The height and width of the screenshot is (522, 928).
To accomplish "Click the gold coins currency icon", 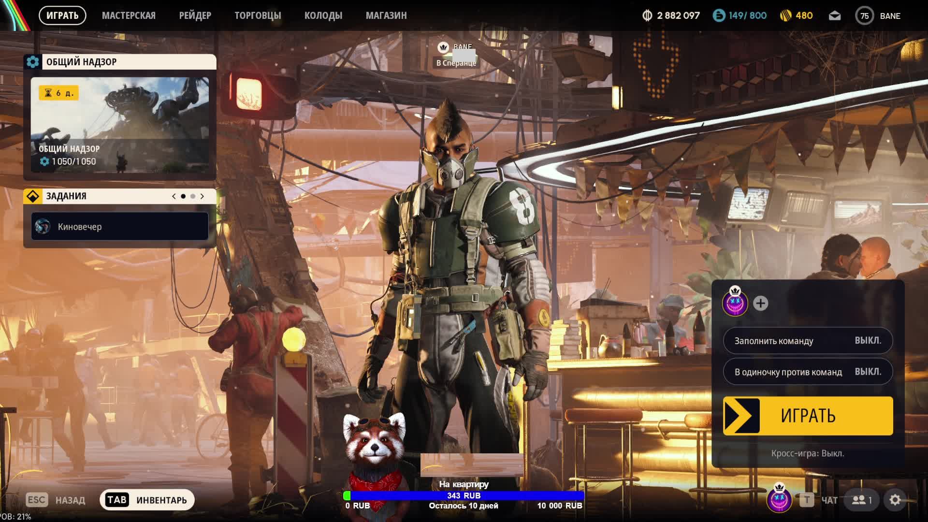I will [x=785, y=16].
